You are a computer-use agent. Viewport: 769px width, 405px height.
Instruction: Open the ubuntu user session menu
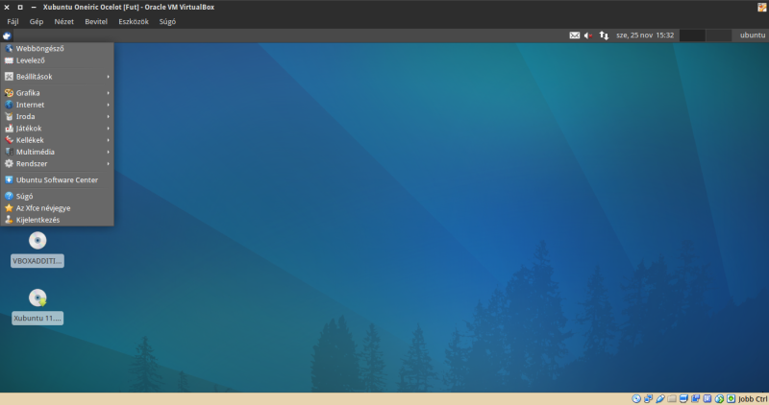753,36
